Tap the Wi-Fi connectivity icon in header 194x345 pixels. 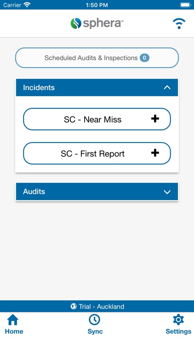[179, 23]
